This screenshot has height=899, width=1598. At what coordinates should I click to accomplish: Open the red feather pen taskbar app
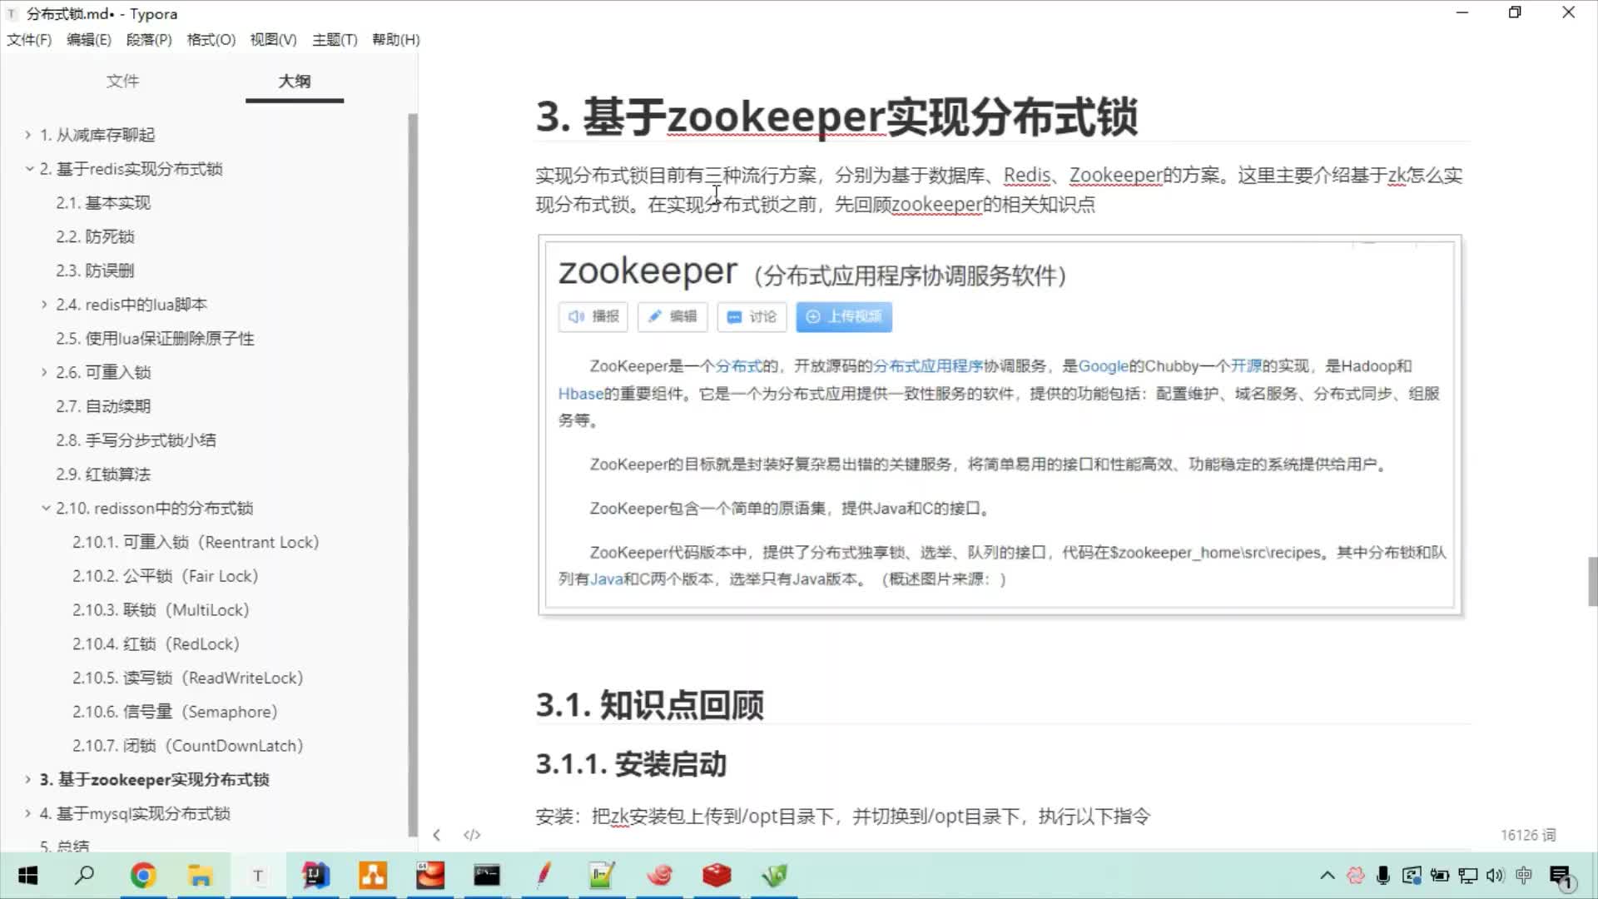point(544,876)
